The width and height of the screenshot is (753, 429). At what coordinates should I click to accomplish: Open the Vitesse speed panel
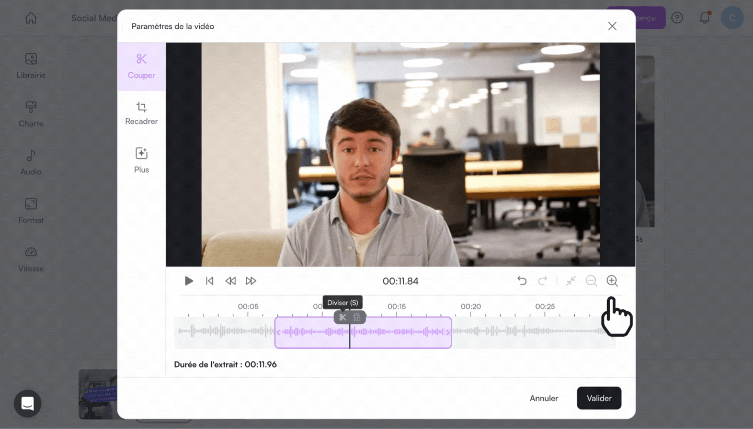click(31, 259)
